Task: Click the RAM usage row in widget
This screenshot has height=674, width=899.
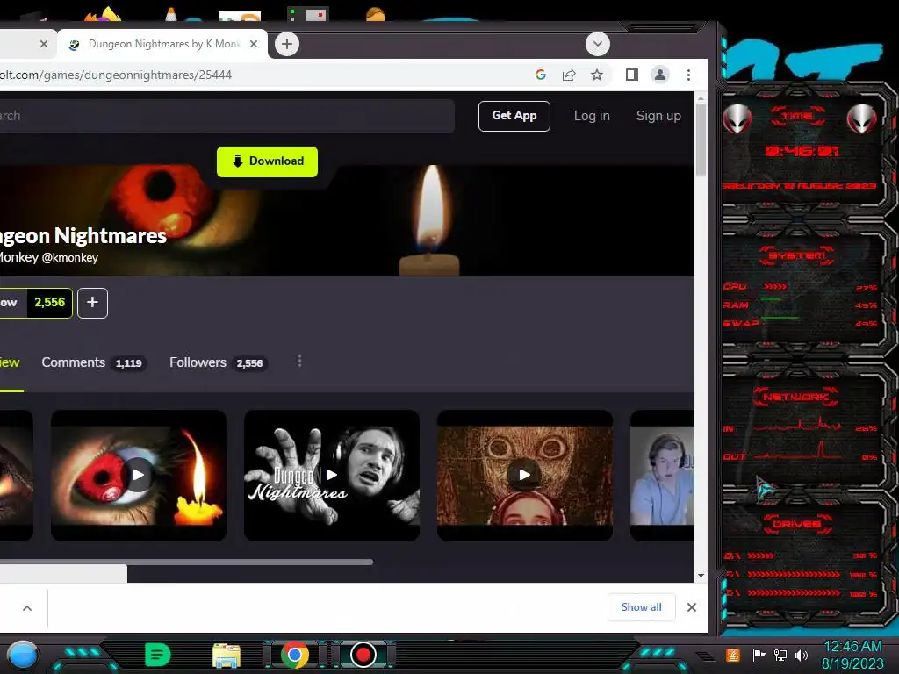Action: pyautogui.click(x=801, y=305)
